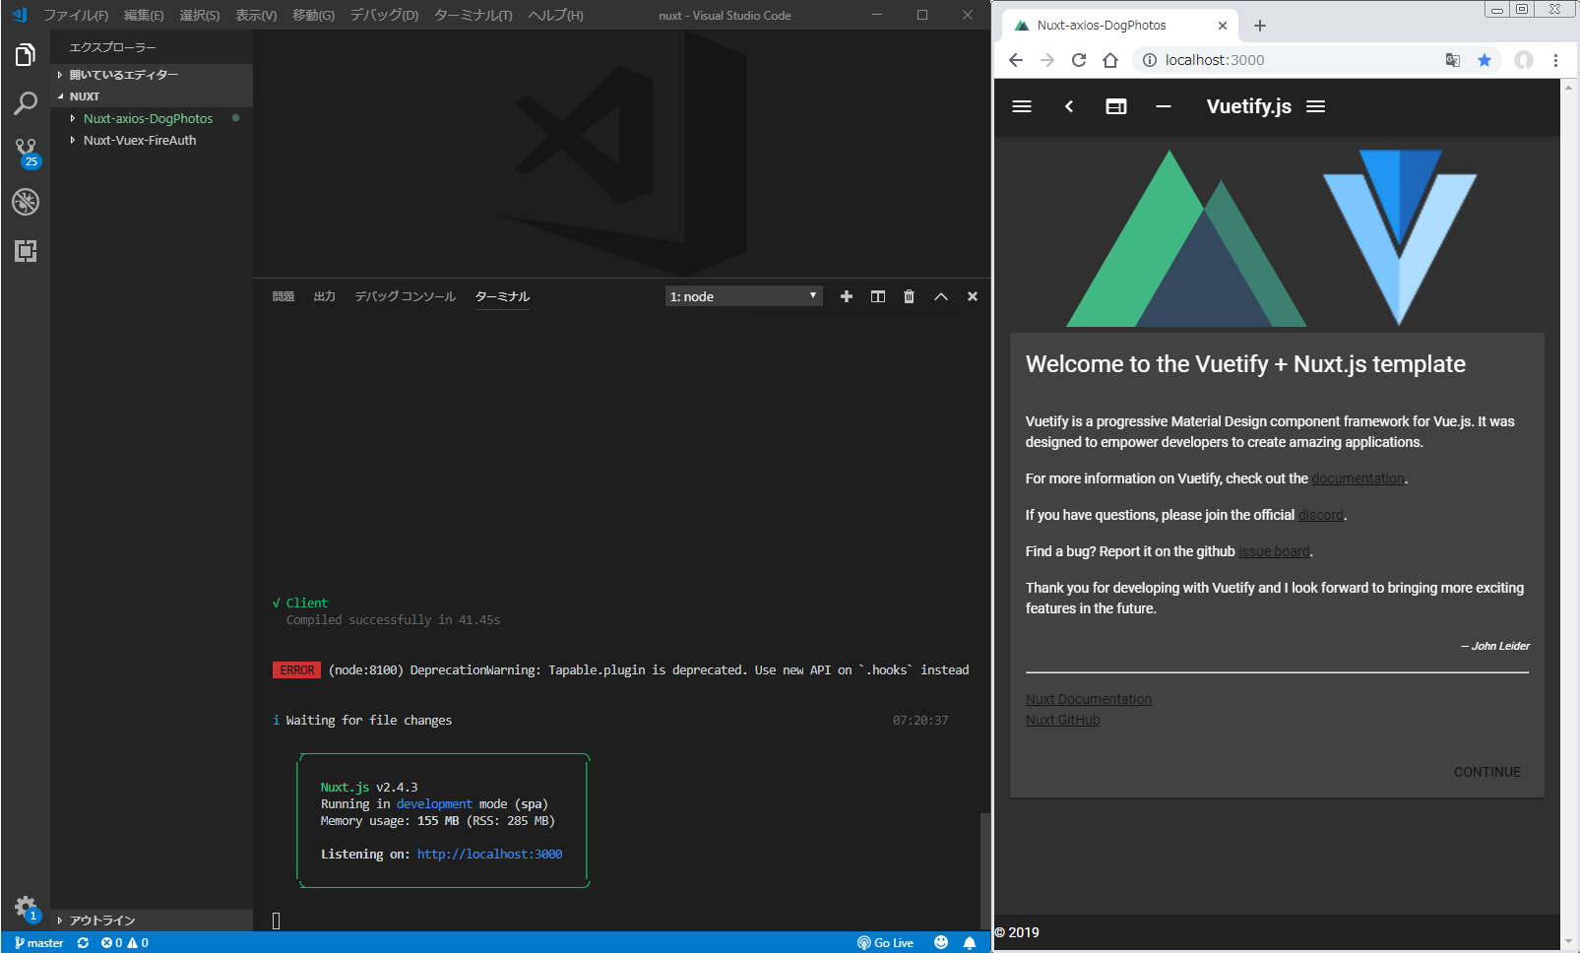Open the Extensions view icon
The image size is (1580, 953).
26,251
